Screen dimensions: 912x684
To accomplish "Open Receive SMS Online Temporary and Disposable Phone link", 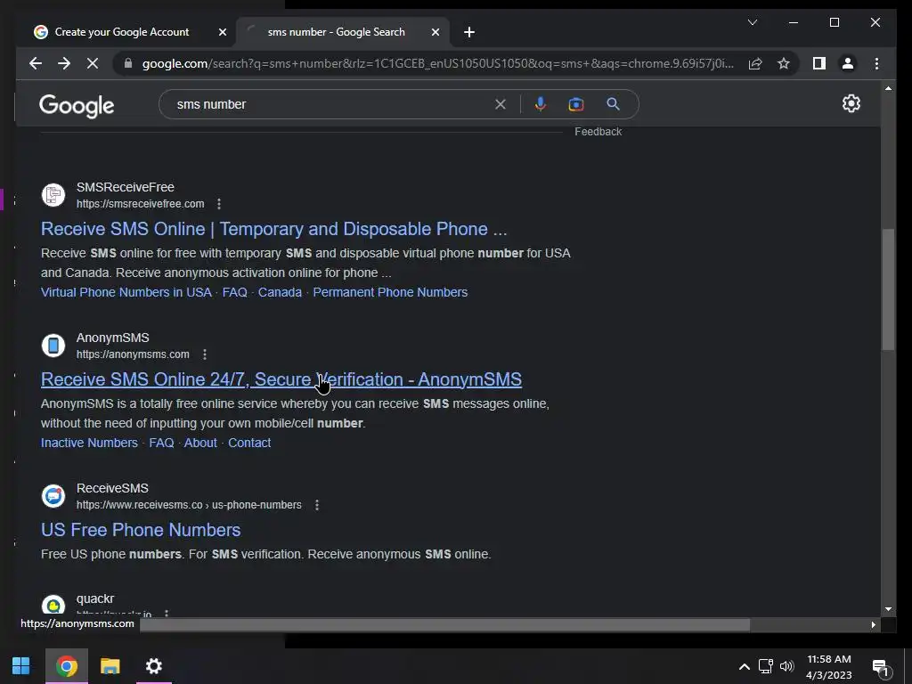I will pyautogui.click(x=274, y=229).
